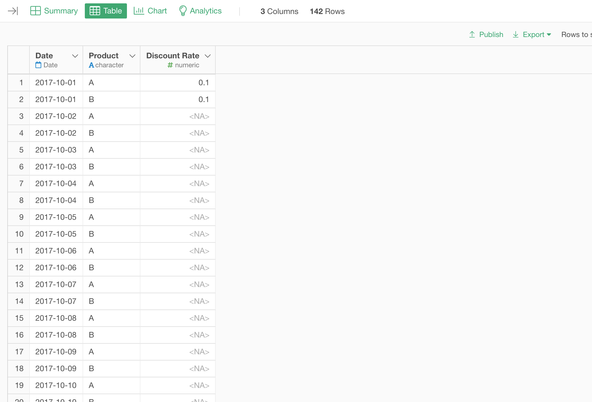Click the Summary grid icon
Image resolution: width=592 pixels, height=402 pixels.
coord(36,11)
